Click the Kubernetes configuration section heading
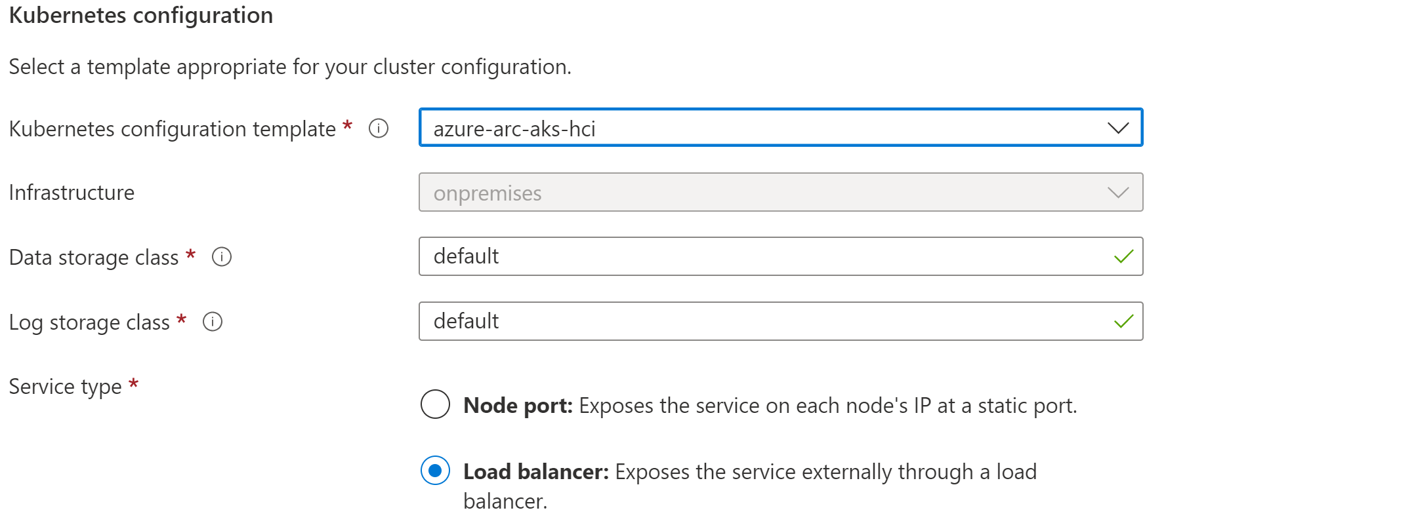The width and height of the screenshot is (1414, 525). click(140, 15)
